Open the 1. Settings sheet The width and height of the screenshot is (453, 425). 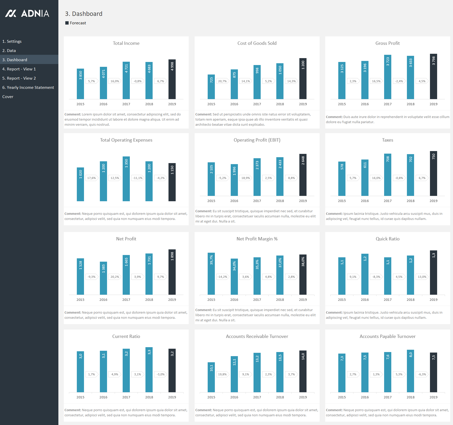point(12,41)
